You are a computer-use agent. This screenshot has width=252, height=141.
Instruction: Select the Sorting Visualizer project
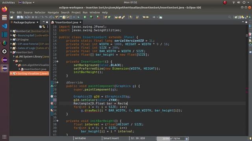[29, 73]
